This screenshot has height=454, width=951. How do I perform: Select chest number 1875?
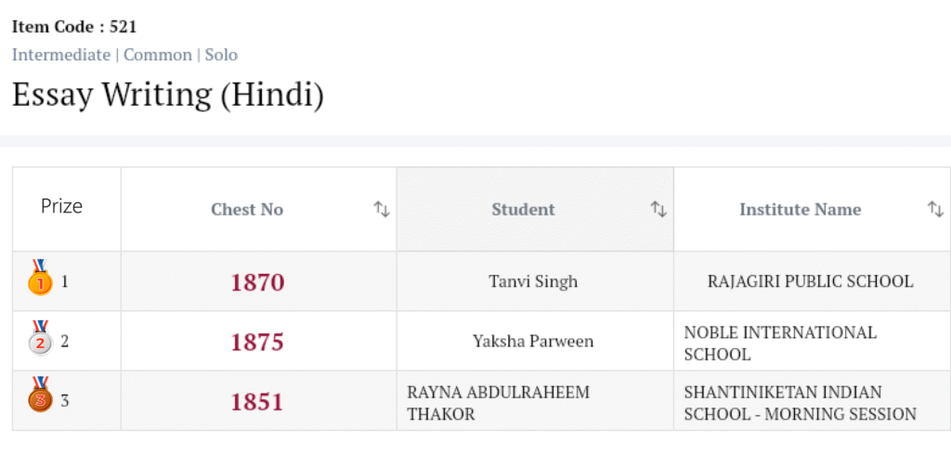pos(257,342)
